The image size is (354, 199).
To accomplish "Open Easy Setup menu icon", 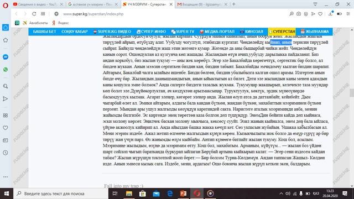I will coord(348,14).
